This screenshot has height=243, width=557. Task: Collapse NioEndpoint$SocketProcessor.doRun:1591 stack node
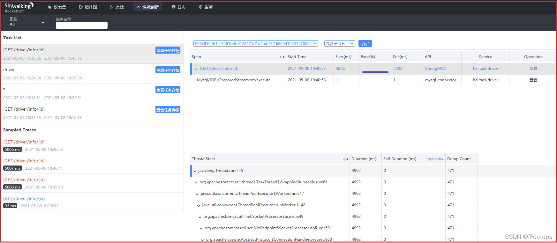[x=201, y=228]
